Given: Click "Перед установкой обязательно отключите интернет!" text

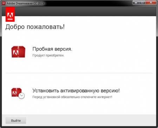Looking at the screenshot, I should 72,97.
